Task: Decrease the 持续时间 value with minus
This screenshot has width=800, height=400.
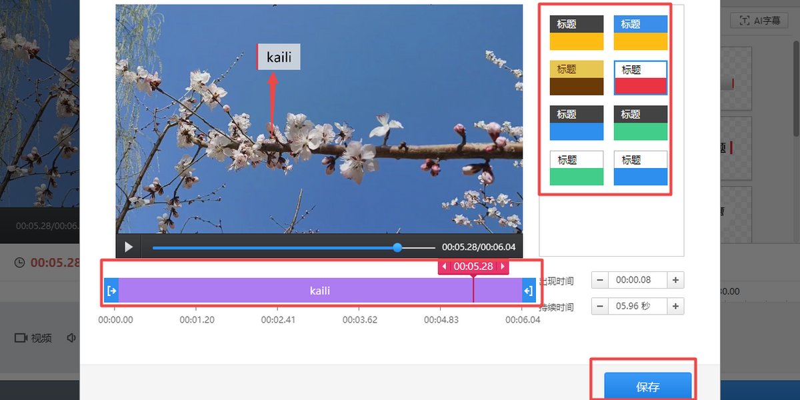Action: pyautogui.click(x=599, y=307)
